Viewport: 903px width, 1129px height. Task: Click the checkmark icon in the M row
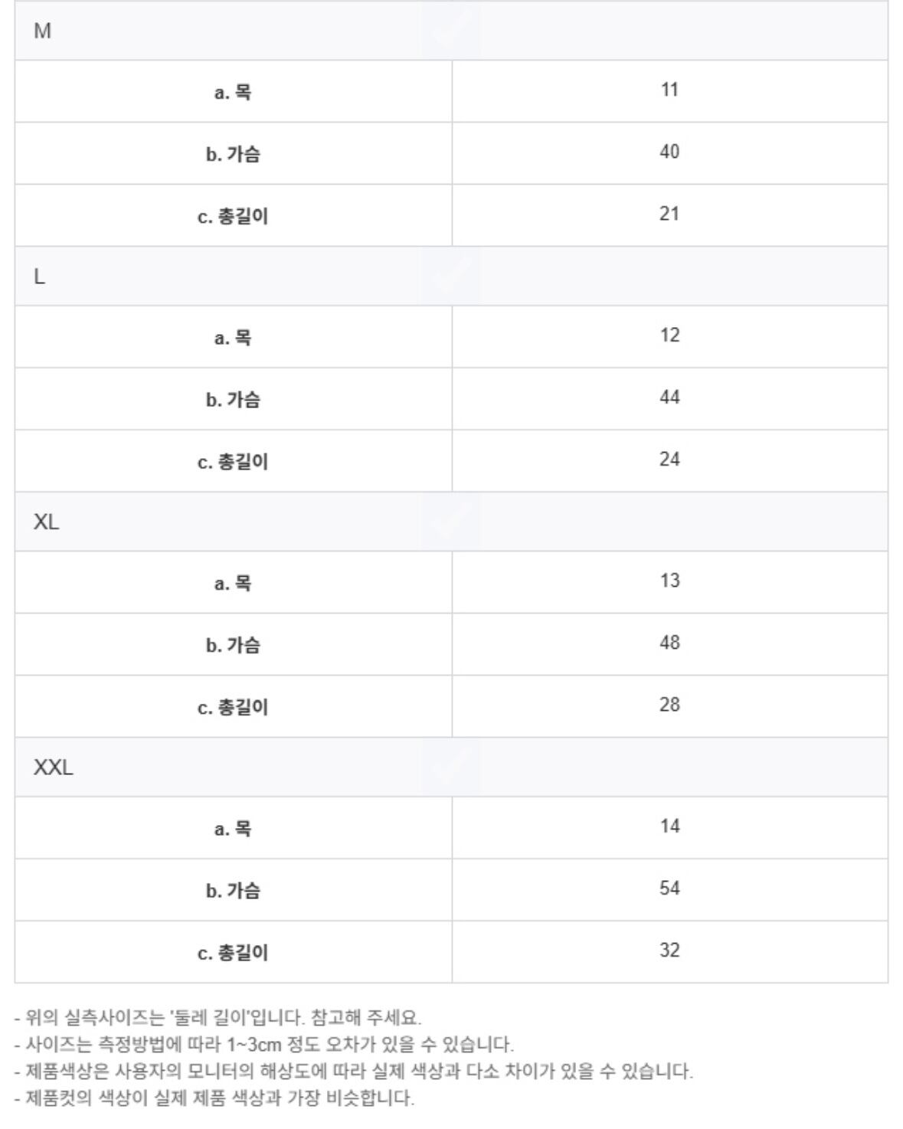point(451,31)
